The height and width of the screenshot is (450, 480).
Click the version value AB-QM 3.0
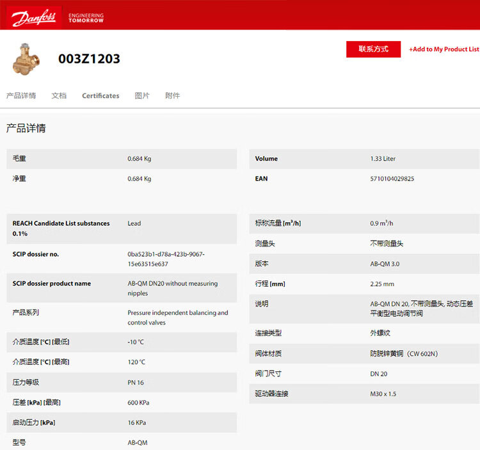[385, 264]
